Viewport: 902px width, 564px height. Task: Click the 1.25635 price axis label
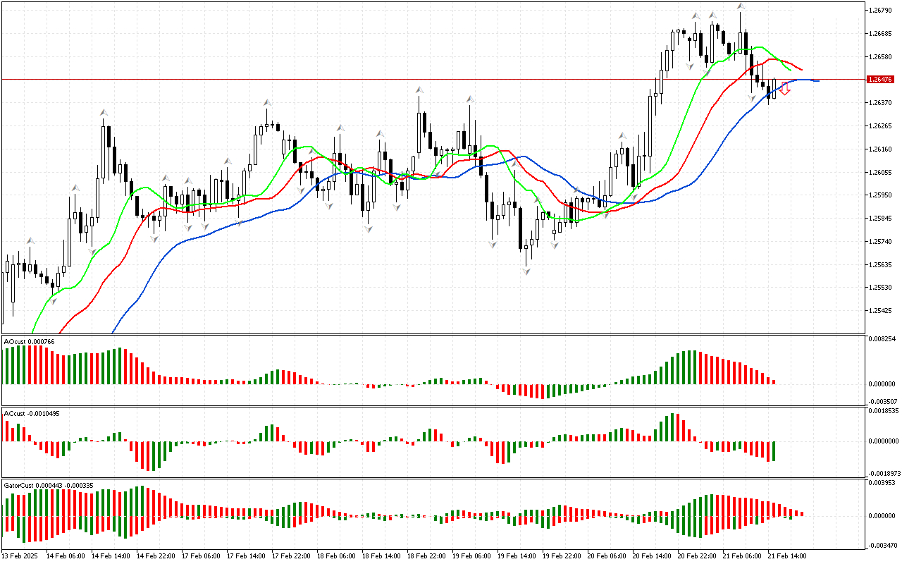(x=881, y=265)
